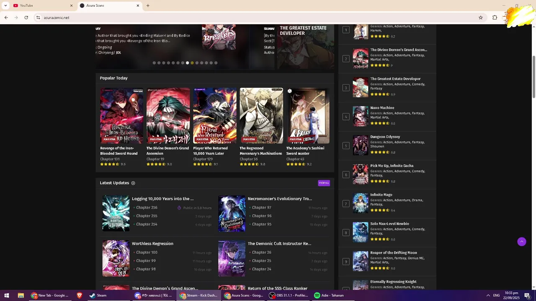Click the scroll-to-top purple arrow button

521,242
